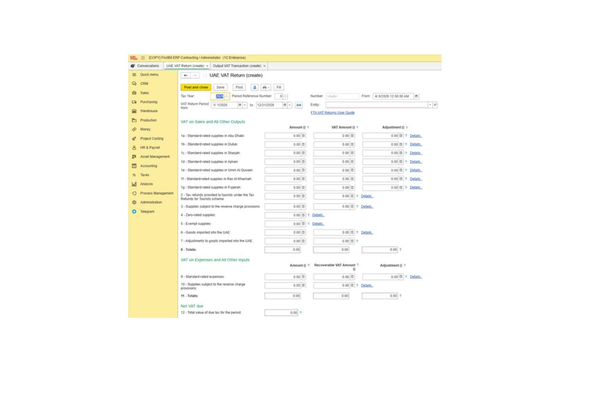Open the VAT Return Period from date picker
The height and width of the screenshot is (408, 612).
pos(241,105)
